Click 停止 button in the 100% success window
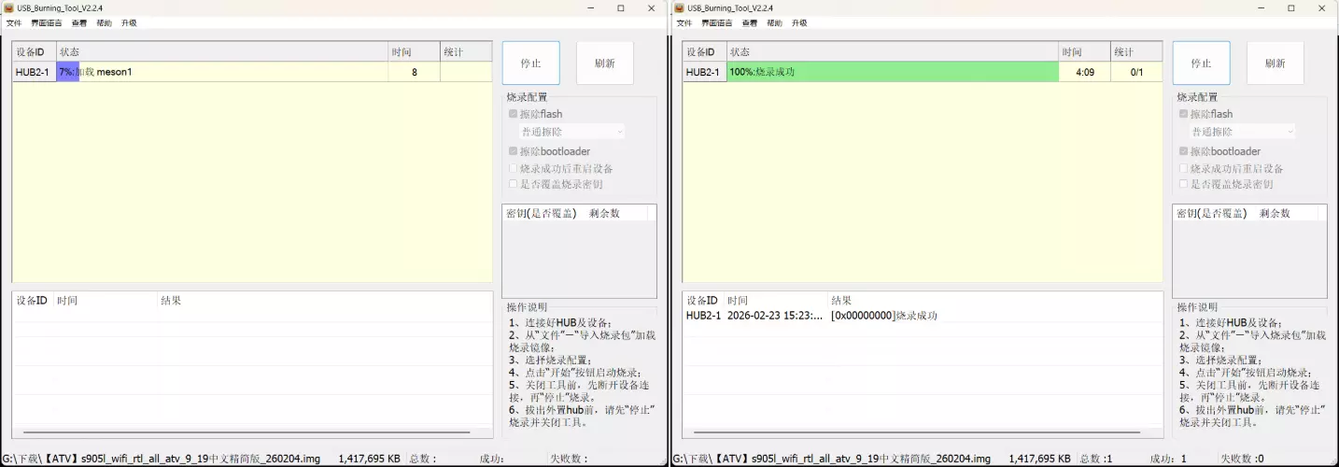 point(1202,64)
